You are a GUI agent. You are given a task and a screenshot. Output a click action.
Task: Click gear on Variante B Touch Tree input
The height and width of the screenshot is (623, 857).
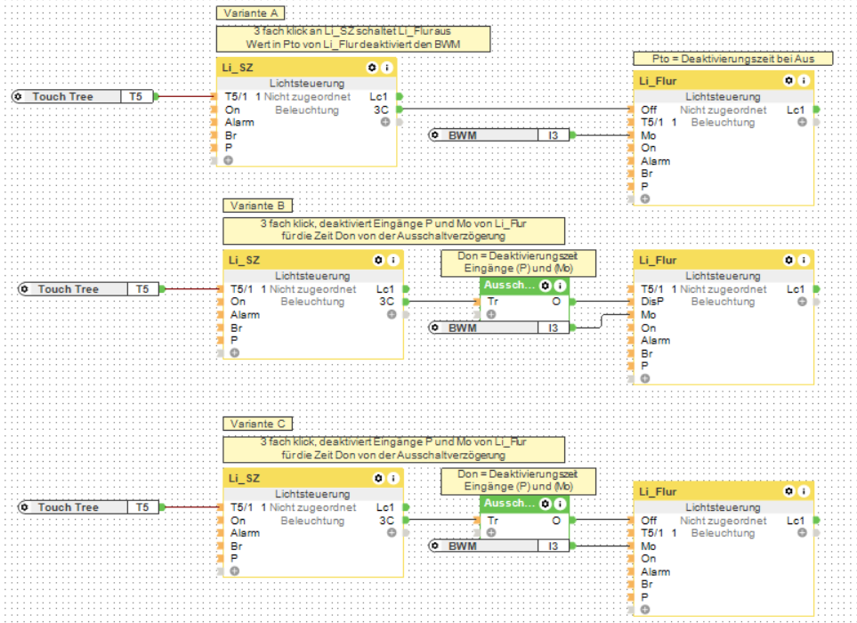click(24, 288)
